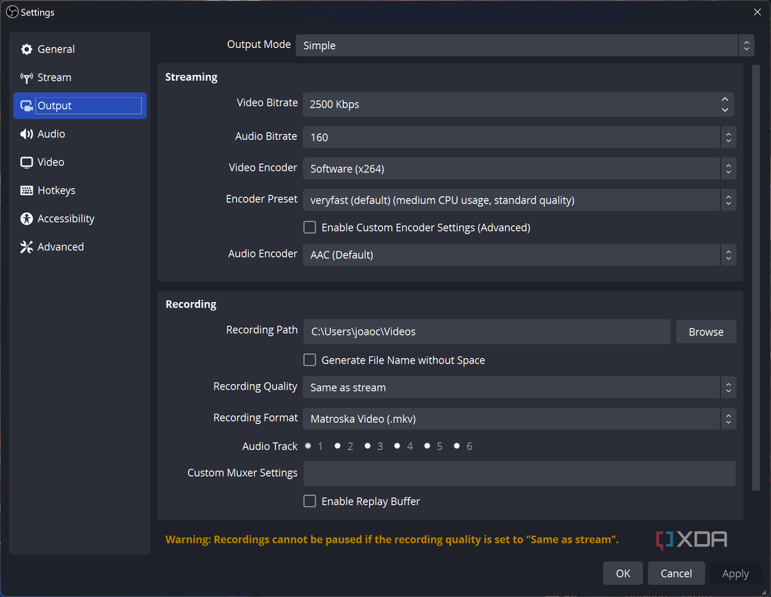Open Hotkeys settings
The width and height of the screenshot is (771, 597).
[80, 190]
